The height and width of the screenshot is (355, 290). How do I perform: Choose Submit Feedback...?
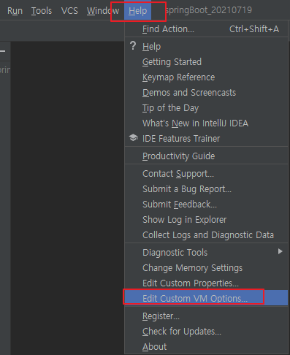coord(206,205)
